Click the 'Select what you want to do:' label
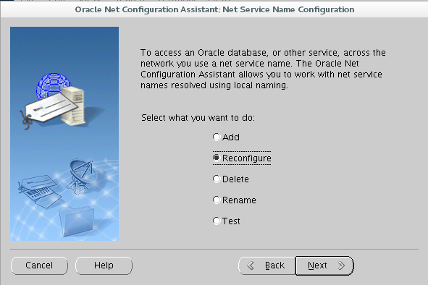Screen dimensions: 428x285 click(198, 118)
